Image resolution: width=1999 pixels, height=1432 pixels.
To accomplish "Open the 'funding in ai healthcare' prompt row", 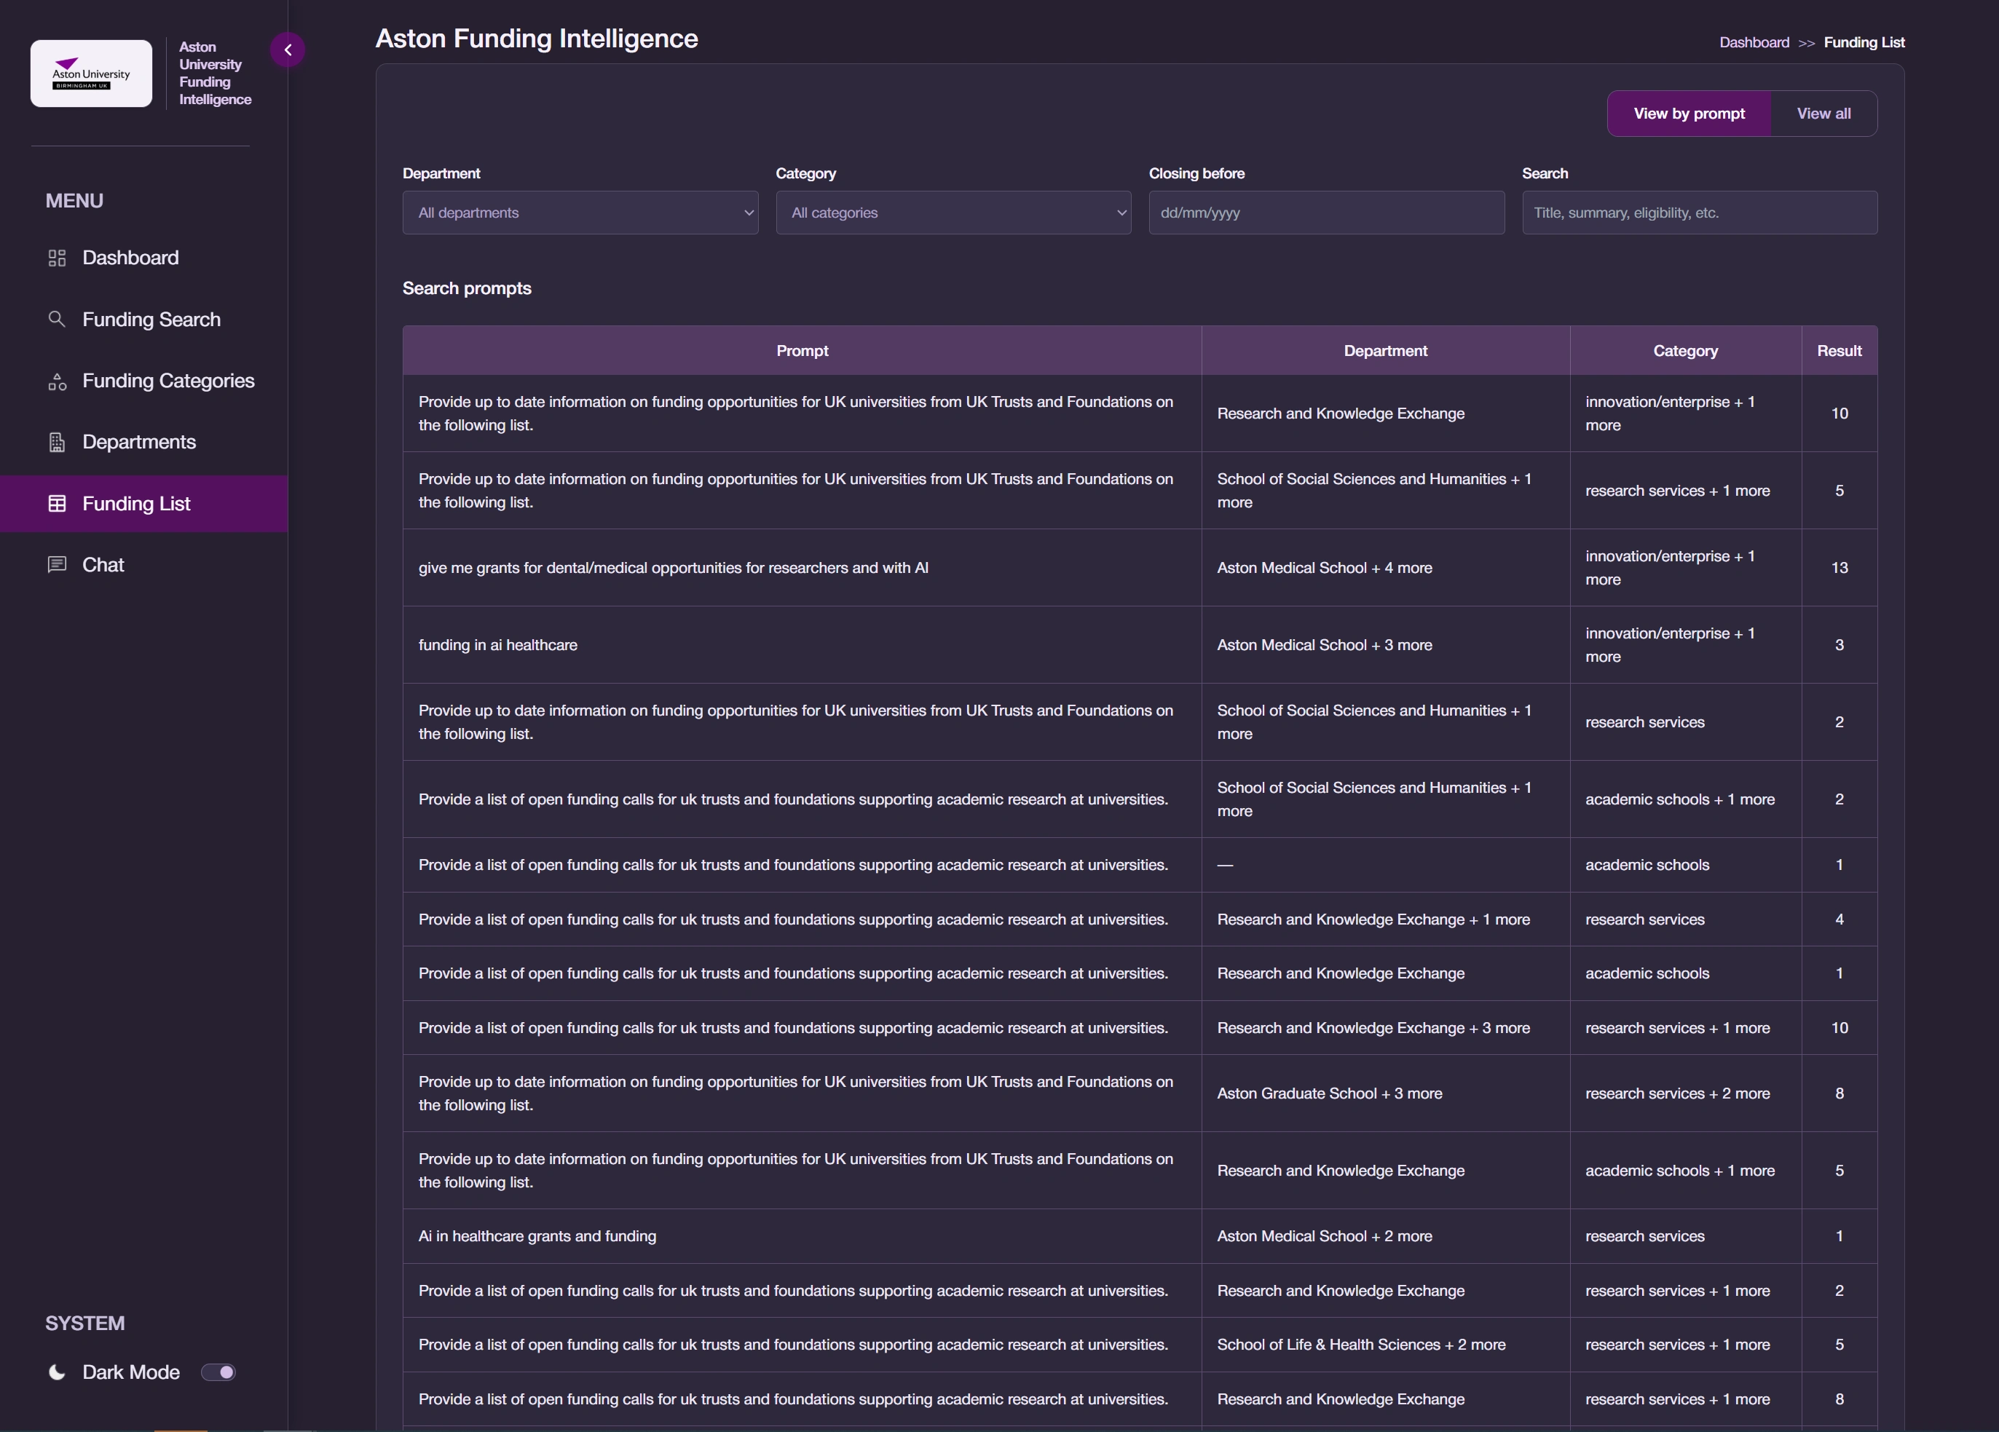I will click(x=498, y=645).
